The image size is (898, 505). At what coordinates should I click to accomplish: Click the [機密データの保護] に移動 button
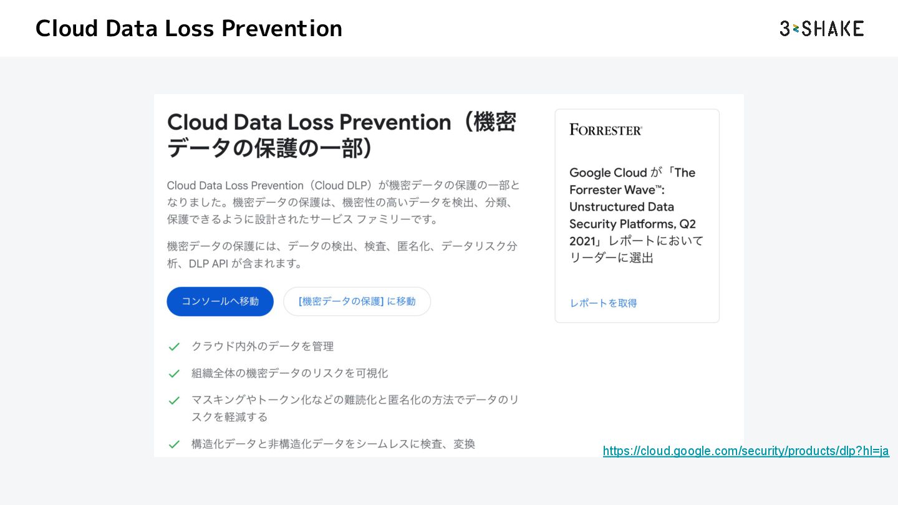tap(357, 302)
